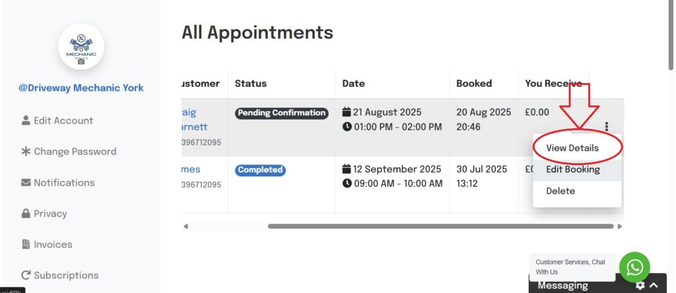Click the Mechanic profile logo avatar

(x=81, y=47)
